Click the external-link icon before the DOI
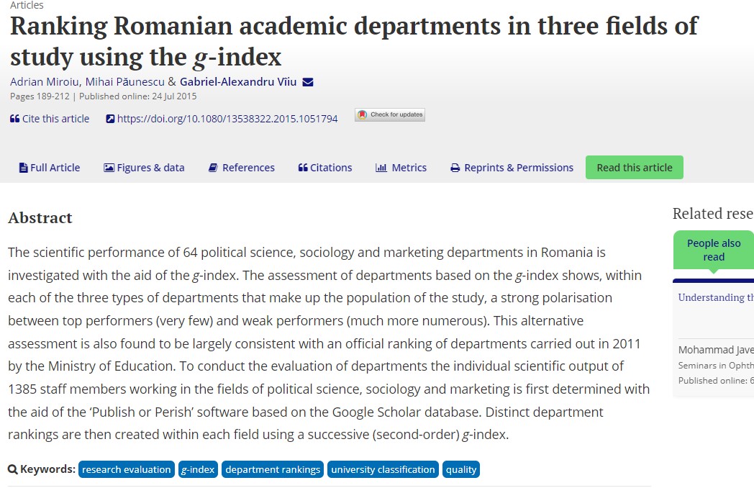 click(x=110, y=119)
